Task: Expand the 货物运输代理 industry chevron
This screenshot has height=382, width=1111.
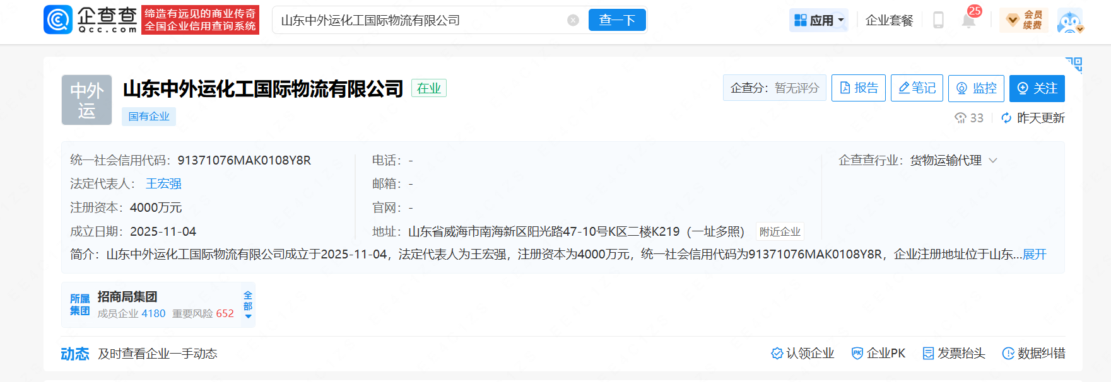Action: click(993, 161)
